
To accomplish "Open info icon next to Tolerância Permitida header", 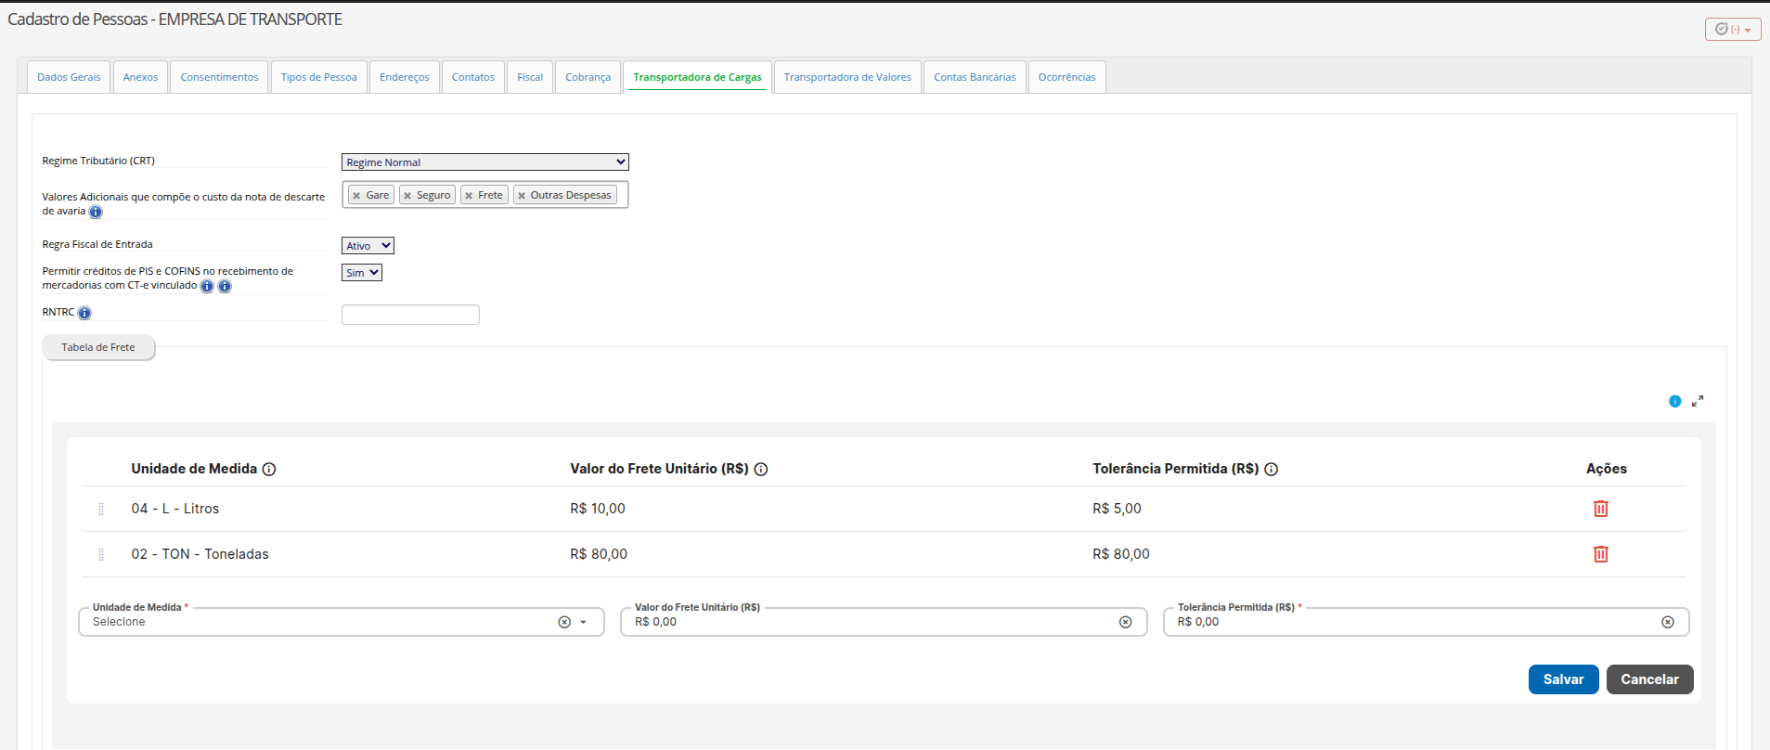I will pyautogui.click(x=1272, y=470).
